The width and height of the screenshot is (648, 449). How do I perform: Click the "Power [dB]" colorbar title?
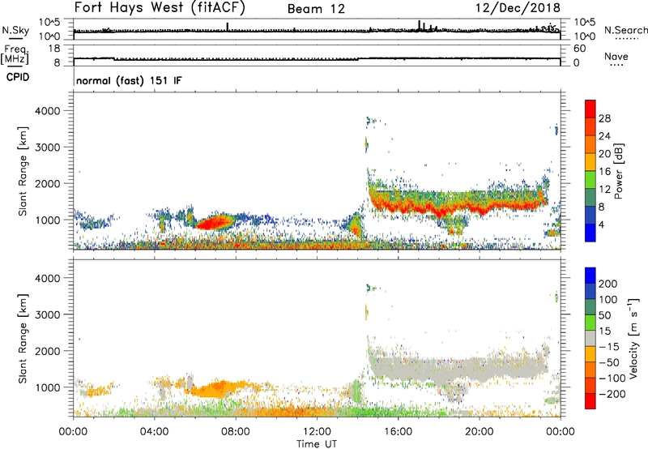(619, 171)
